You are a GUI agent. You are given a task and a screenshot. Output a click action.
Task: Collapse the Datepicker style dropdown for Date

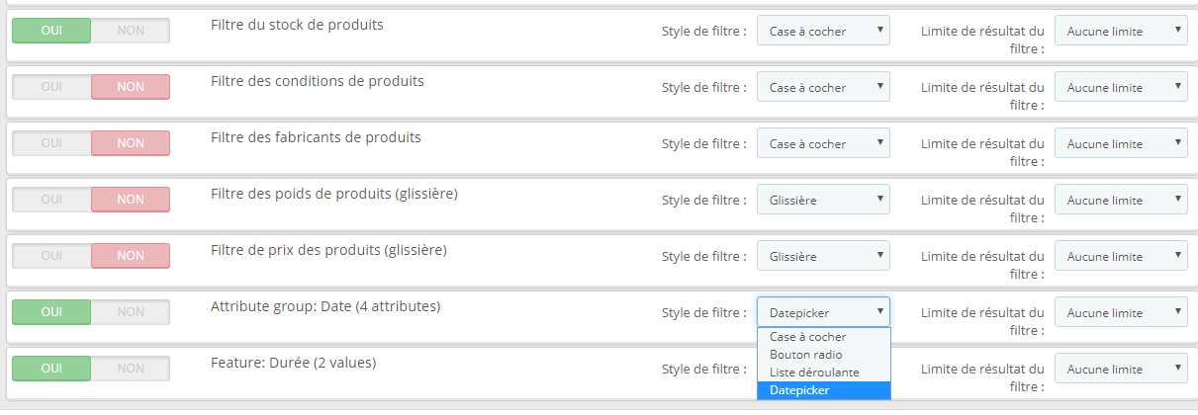click(823, 312)
